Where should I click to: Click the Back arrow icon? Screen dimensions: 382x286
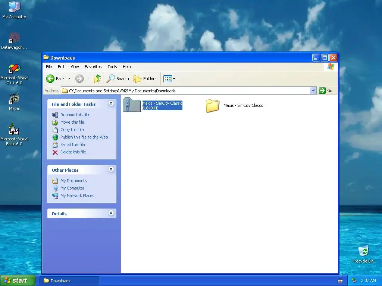point(50,79)
